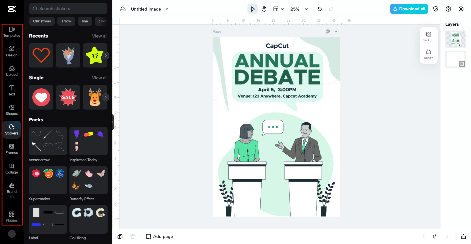Show more Single stickers with arrow
Screen dimensions: 471x244
pyautogui.click(x=106, y=97)
